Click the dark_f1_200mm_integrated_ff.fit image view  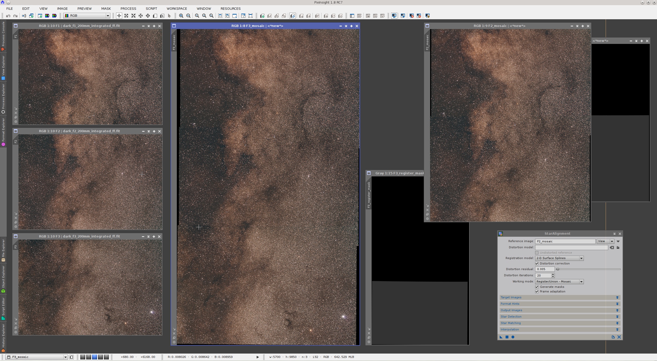tap(90, 77)
